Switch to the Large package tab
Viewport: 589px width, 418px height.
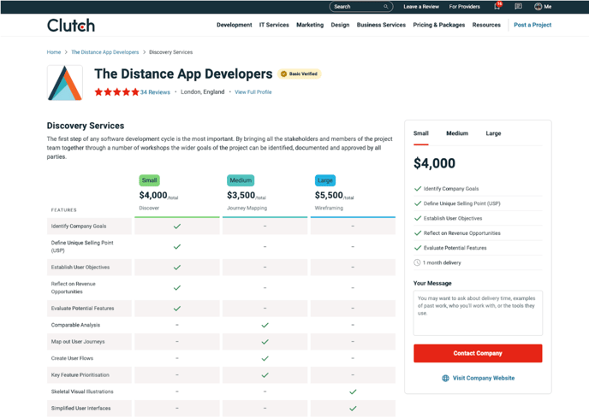coord(493,133)
